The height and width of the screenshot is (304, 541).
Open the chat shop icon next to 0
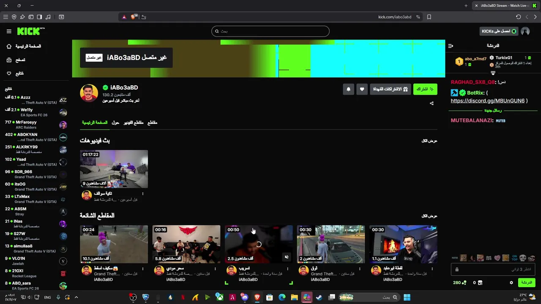pyautogui.click(x=480, y=282)
